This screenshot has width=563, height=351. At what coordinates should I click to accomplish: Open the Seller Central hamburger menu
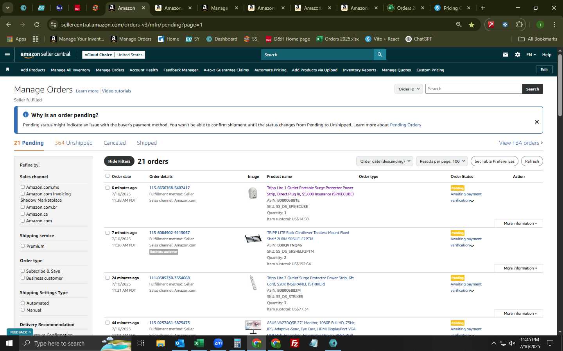[7, 55]
